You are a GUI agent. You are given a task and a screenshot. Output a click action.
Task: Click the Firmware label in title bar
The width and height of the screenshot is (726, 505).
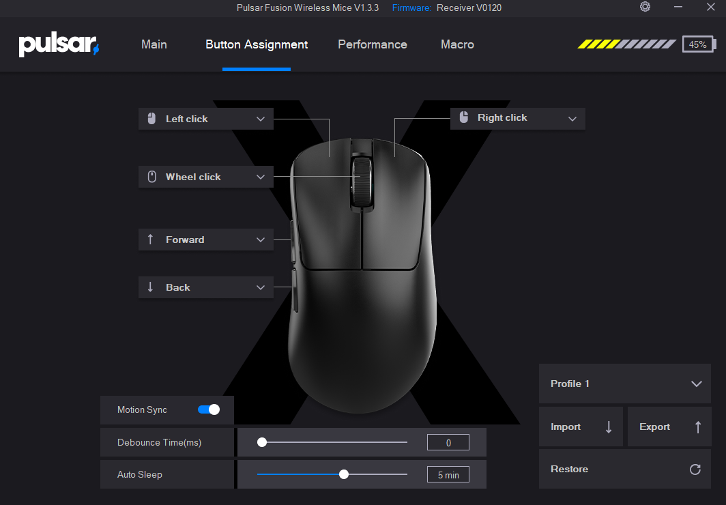click(411, 8)
